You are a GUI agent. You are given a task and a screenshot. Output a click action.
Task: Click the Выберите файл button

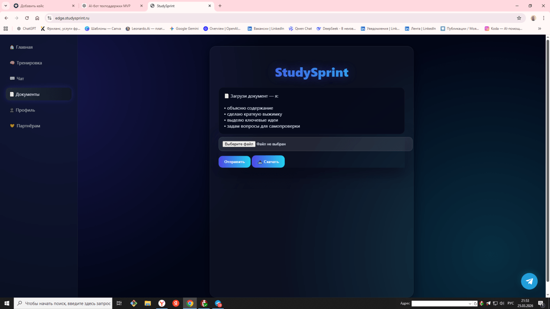coord(239,144)
